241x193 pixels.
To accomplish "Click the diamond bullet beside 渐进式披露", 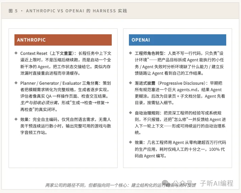I will click(131, 83).
